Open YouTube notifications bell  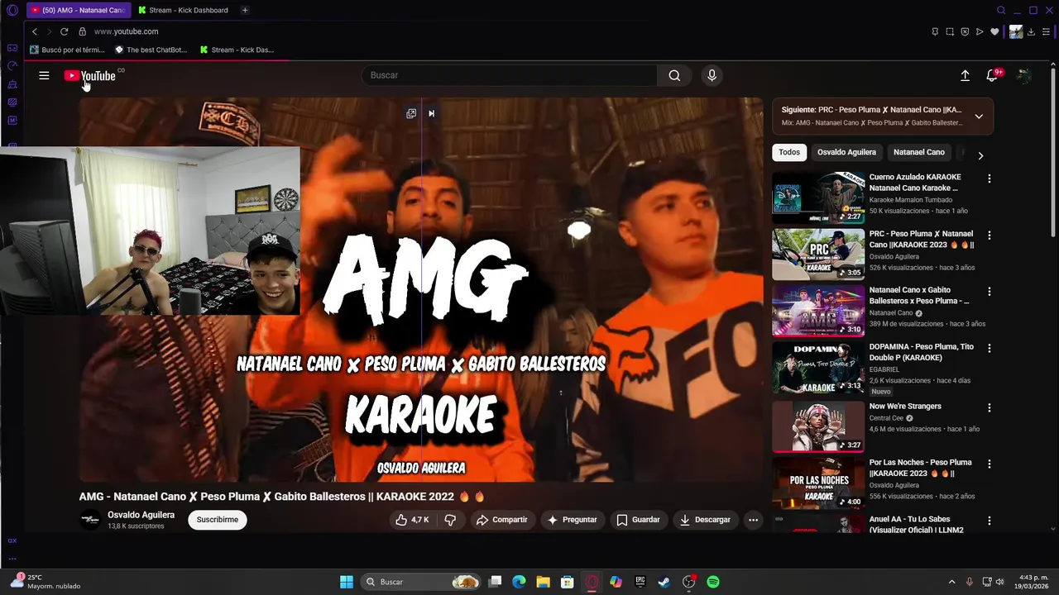point(992,75)
